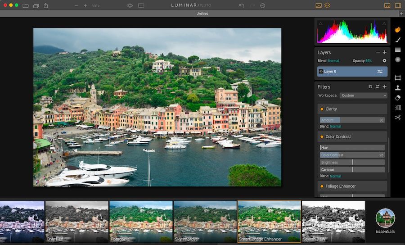This screenshot has height=245, width=405.
Task: Open the Workspace Custom dropdown
Action: [x=364, y=95]
